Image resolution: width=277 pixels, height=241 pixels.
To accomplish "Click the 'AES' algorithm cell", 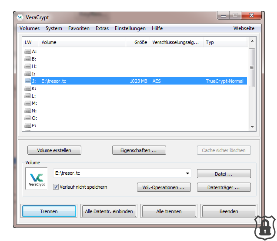I will click(x=157, y=81).
